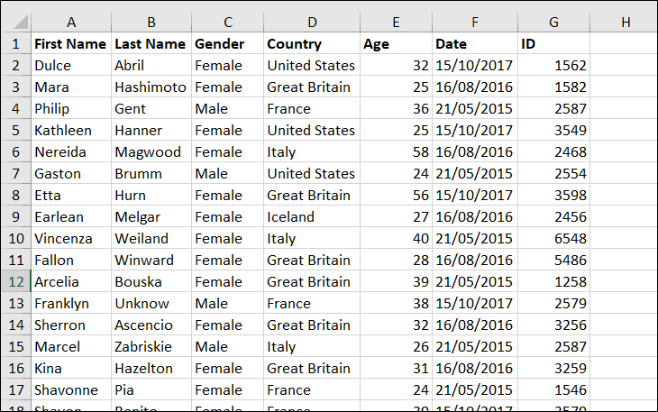This screenshot has width=658, height=412.
Task: Select row 1 header
Action: click(15, 43)
